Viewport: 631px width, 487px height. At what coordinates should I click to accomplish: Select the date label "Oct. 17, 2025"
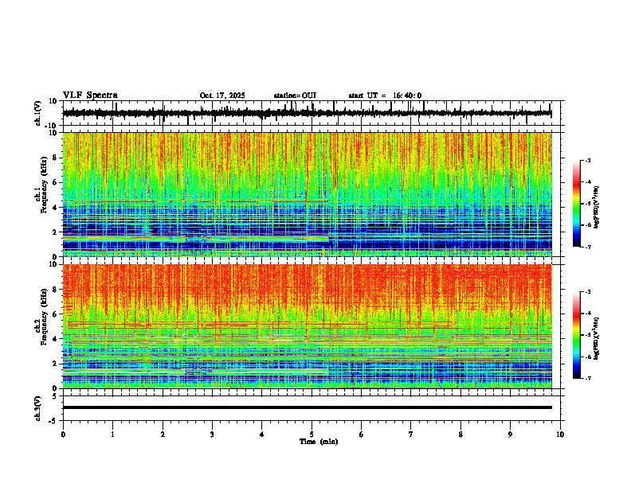[222, 95]
